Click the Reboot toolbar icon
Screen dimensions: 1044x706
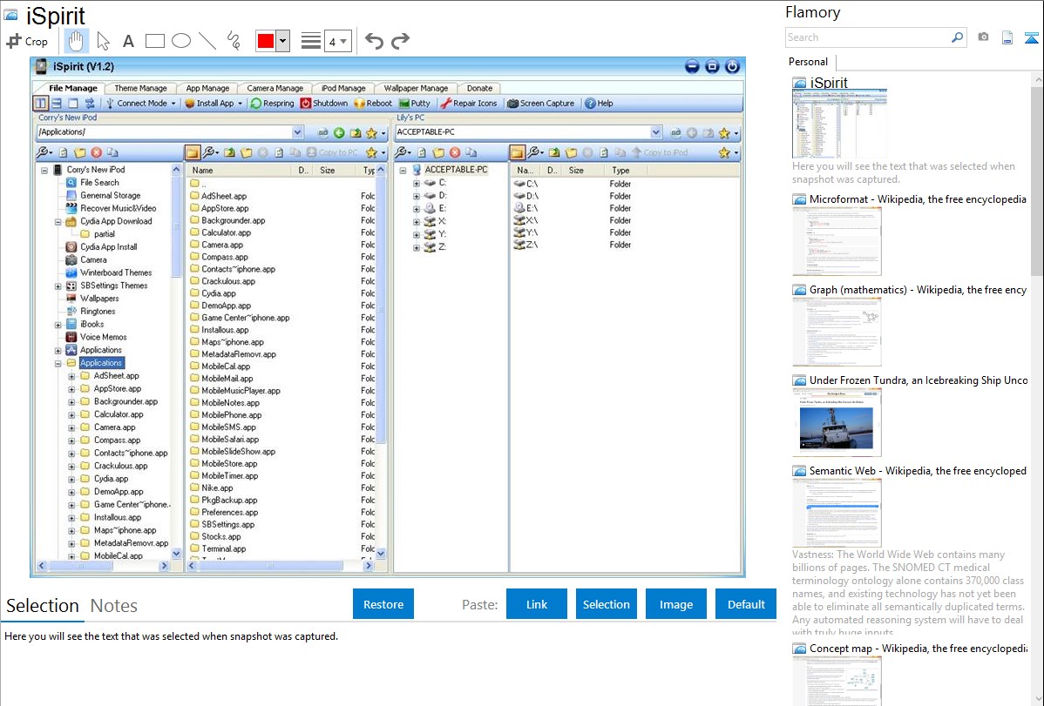coord(360,103)
